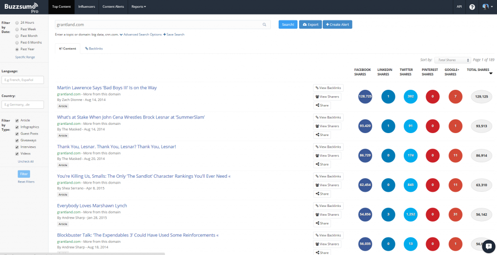Screen dimensions: 497x255
Task: View Sharers for John Cena article
Action: [327, 126]
